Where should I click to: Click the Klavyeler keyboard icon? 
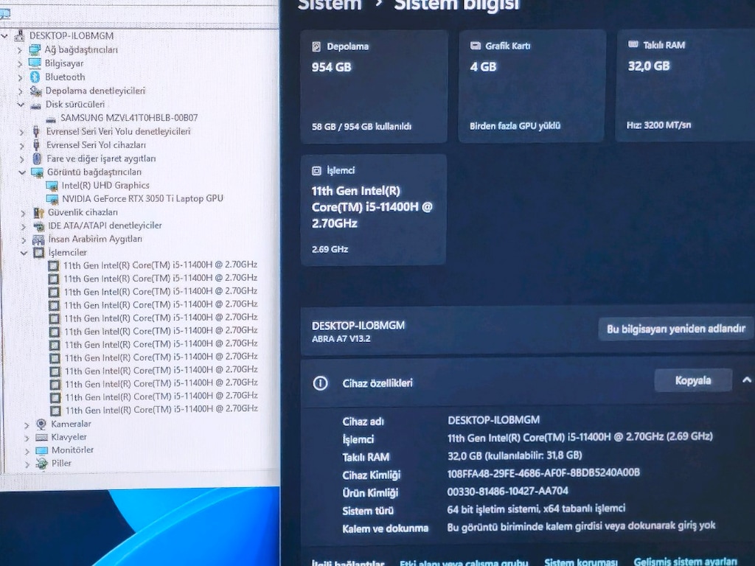pyautogui.click(x=42, y=437)
